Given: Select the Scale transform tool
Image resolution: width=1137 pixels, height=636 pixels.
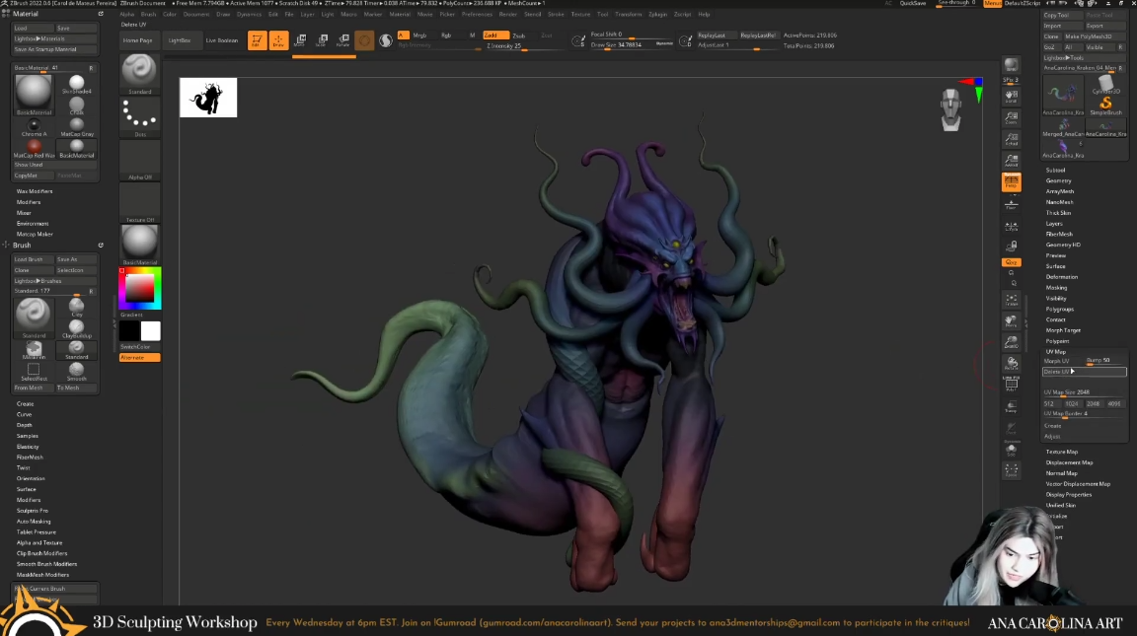Looking at the screenshot, I should click(322, 40).
